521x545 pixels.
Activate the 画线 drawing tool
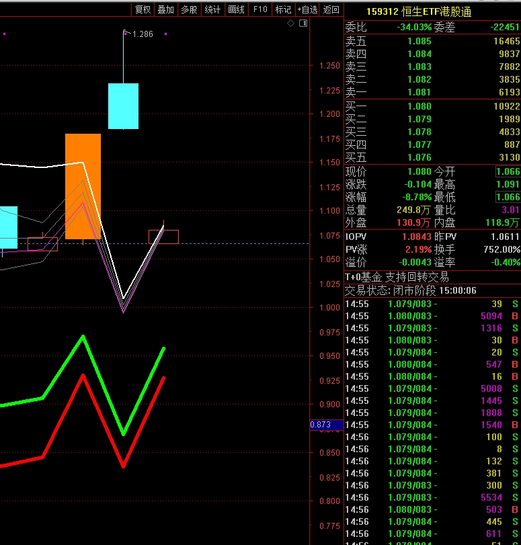click(x=236, y=9)
